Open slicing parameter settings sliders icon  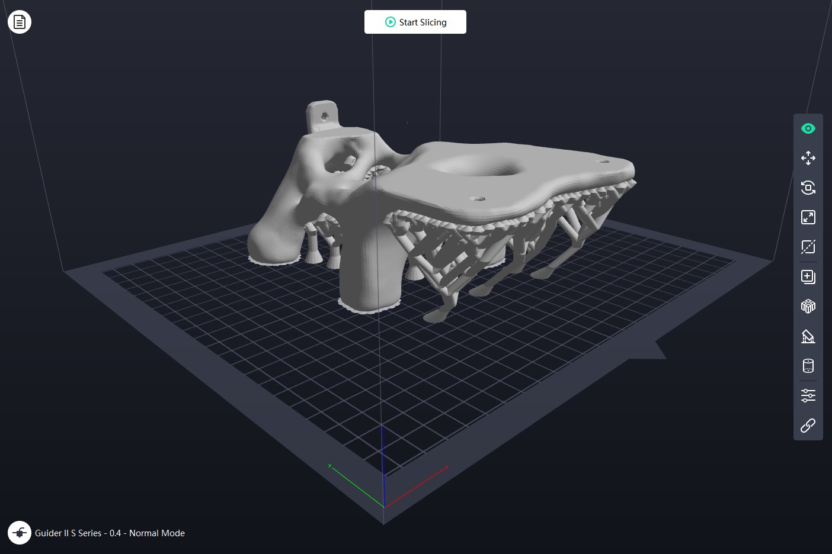(808, 395)
